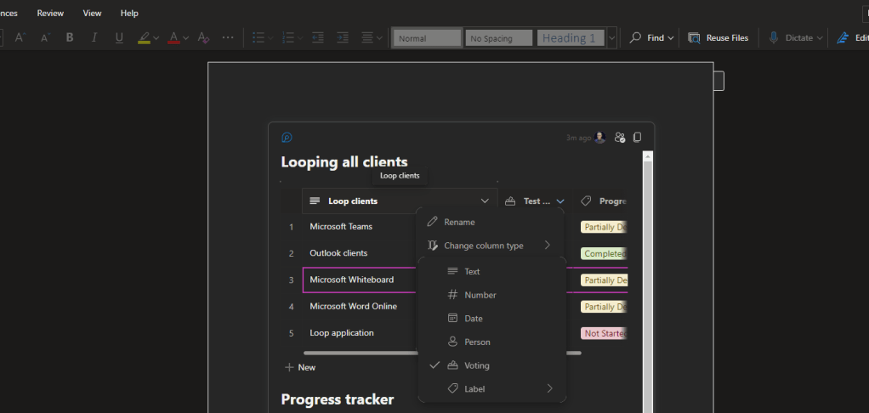Open the Find dropdown arrow
Image resolution: width=869 pixels, height=413 pixels.
(x=671, y=38)
